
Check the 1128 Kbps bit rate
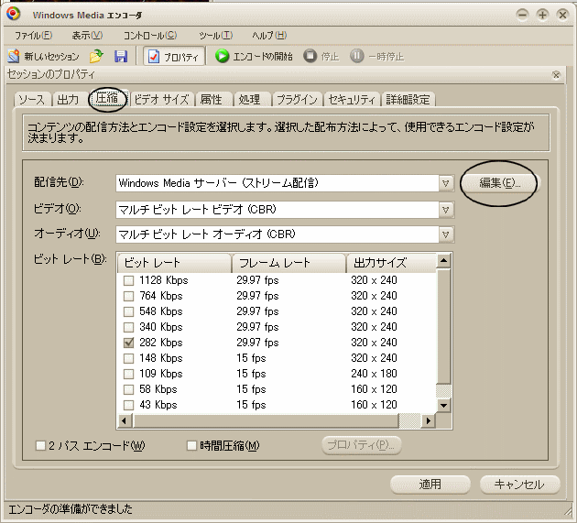point(129,280)
